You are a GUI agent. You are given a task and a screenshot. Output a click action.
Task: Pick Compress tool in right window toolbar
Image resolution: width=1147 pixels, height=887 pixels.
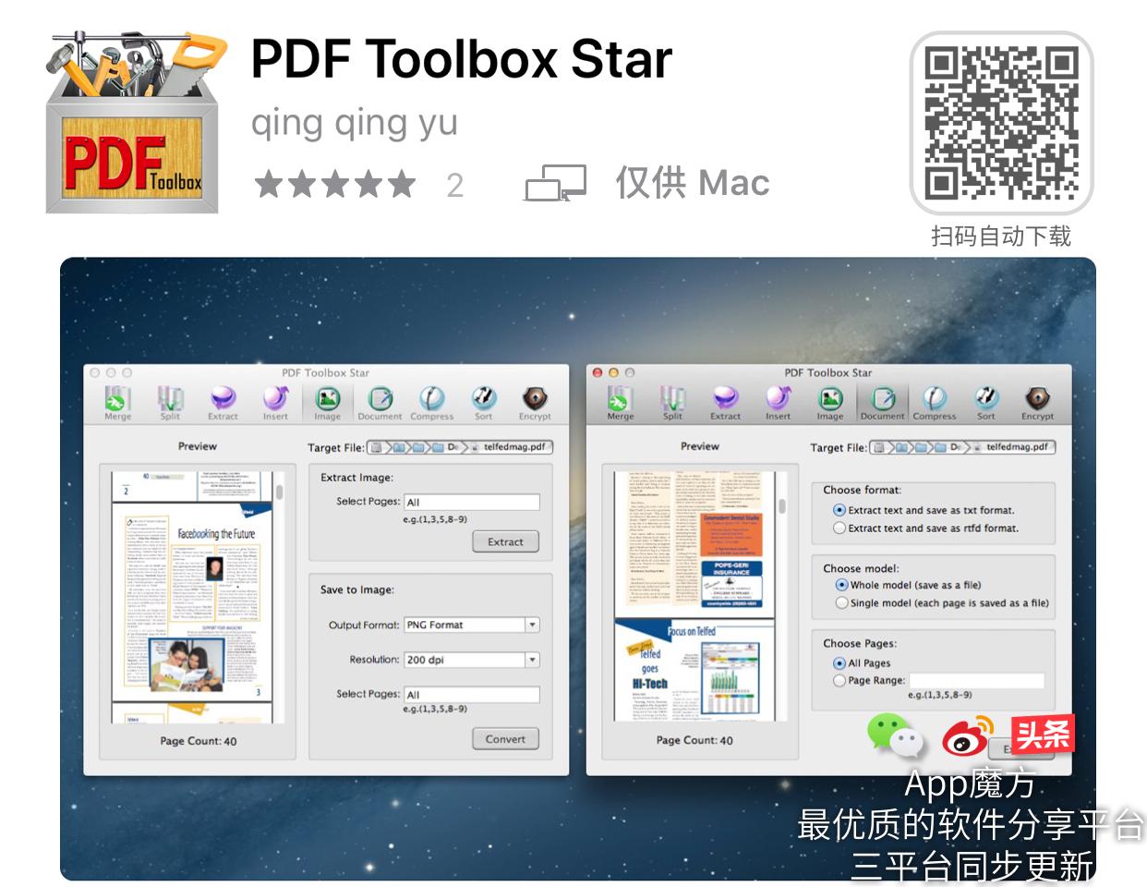[935, 403]
